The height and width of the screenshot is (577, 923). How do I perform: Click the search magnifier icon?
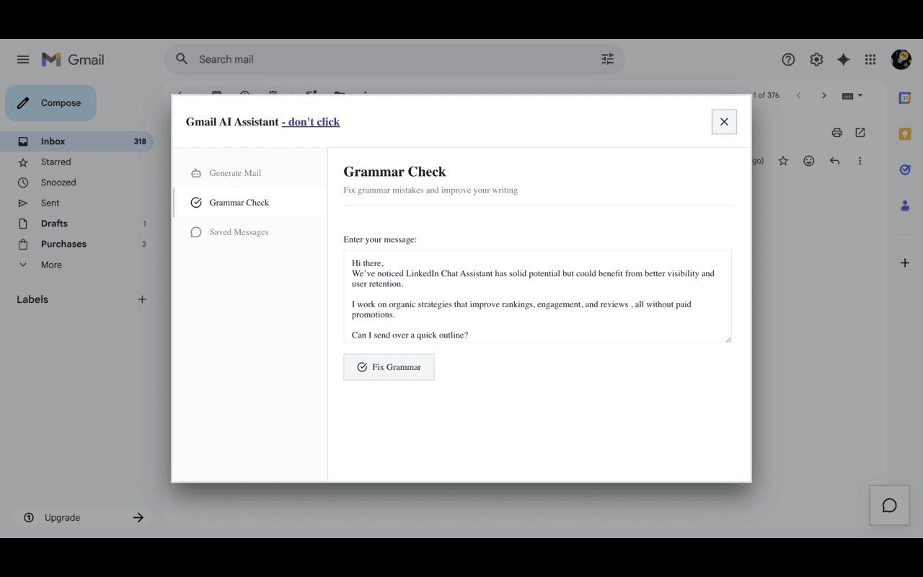point(182,59)
